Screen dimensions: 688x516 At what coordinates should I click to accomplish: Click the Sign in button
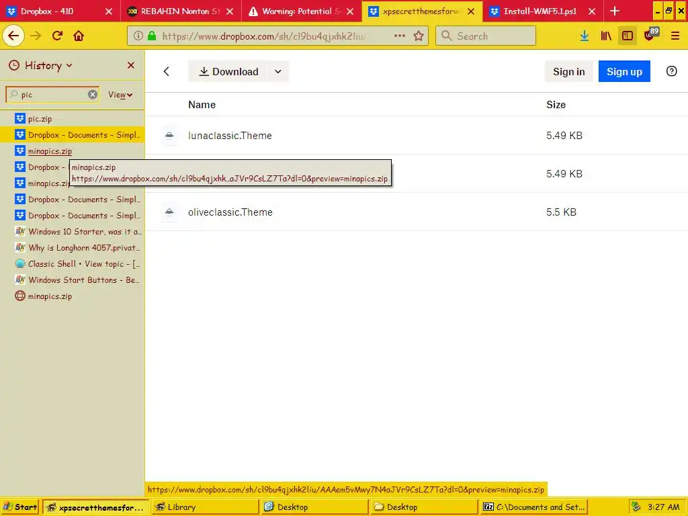568,71
